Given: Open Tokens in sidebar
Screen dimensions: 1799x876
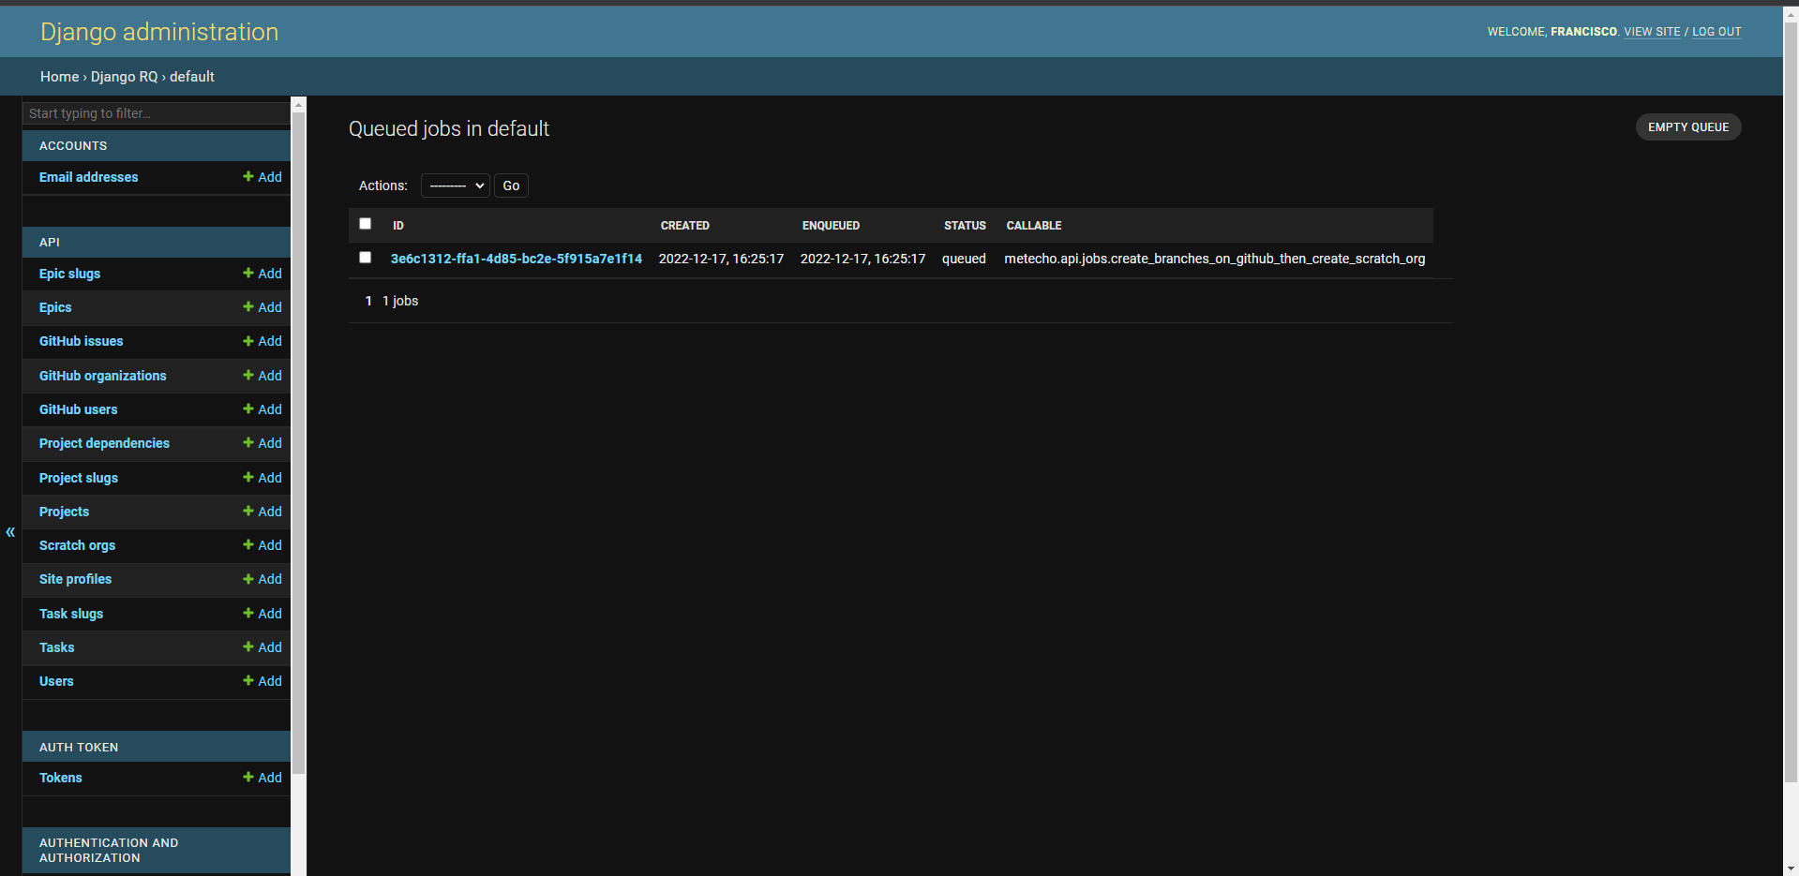Looking at the screenshot, I should pyautogui.click(x=61, y=778).
